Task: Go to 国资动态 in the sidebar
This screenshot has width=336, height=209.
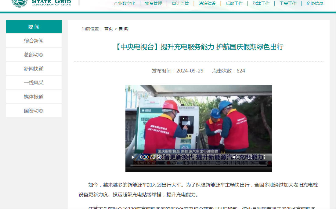Action: point(34,111)
